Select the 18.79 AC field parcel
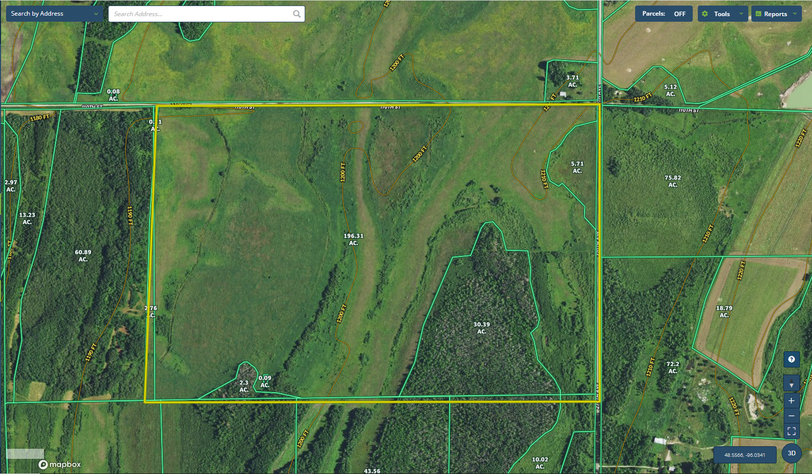The width and height of the screenshot is (812, 474). tap(724, 311)
